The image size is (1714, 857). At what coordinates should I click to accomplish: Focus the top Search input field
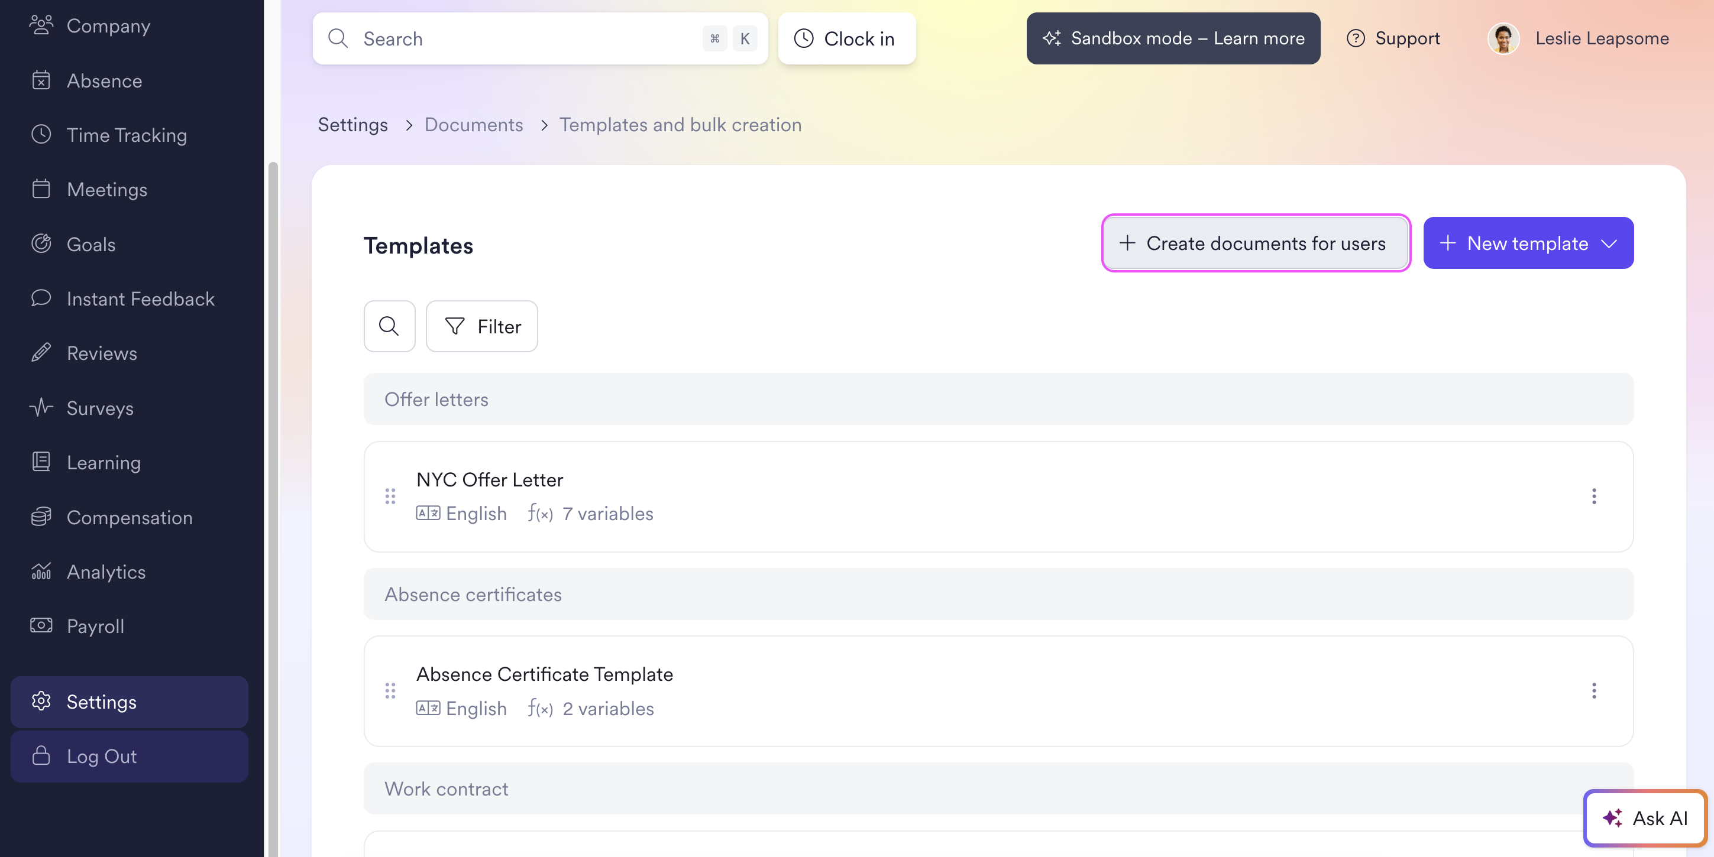click(x=541, y=38)
